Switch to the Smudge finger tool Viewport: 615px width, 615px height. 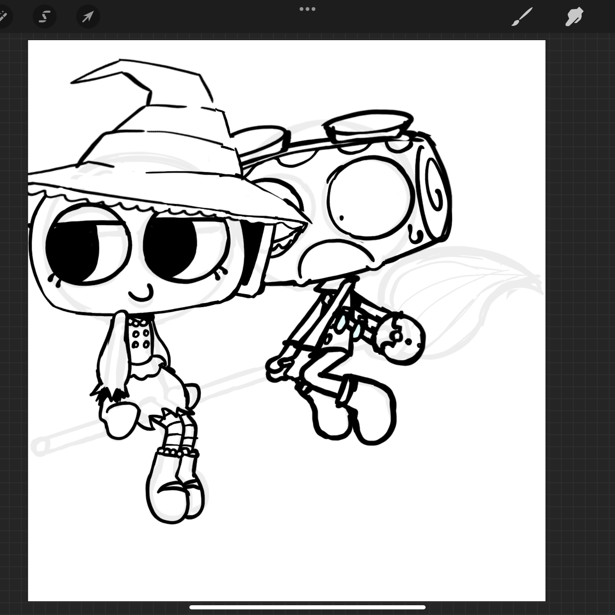574,16
